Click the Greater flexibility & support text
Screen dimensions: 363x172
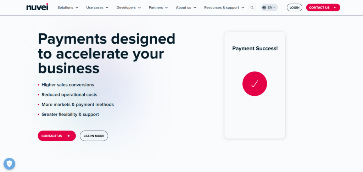[70, 115]
